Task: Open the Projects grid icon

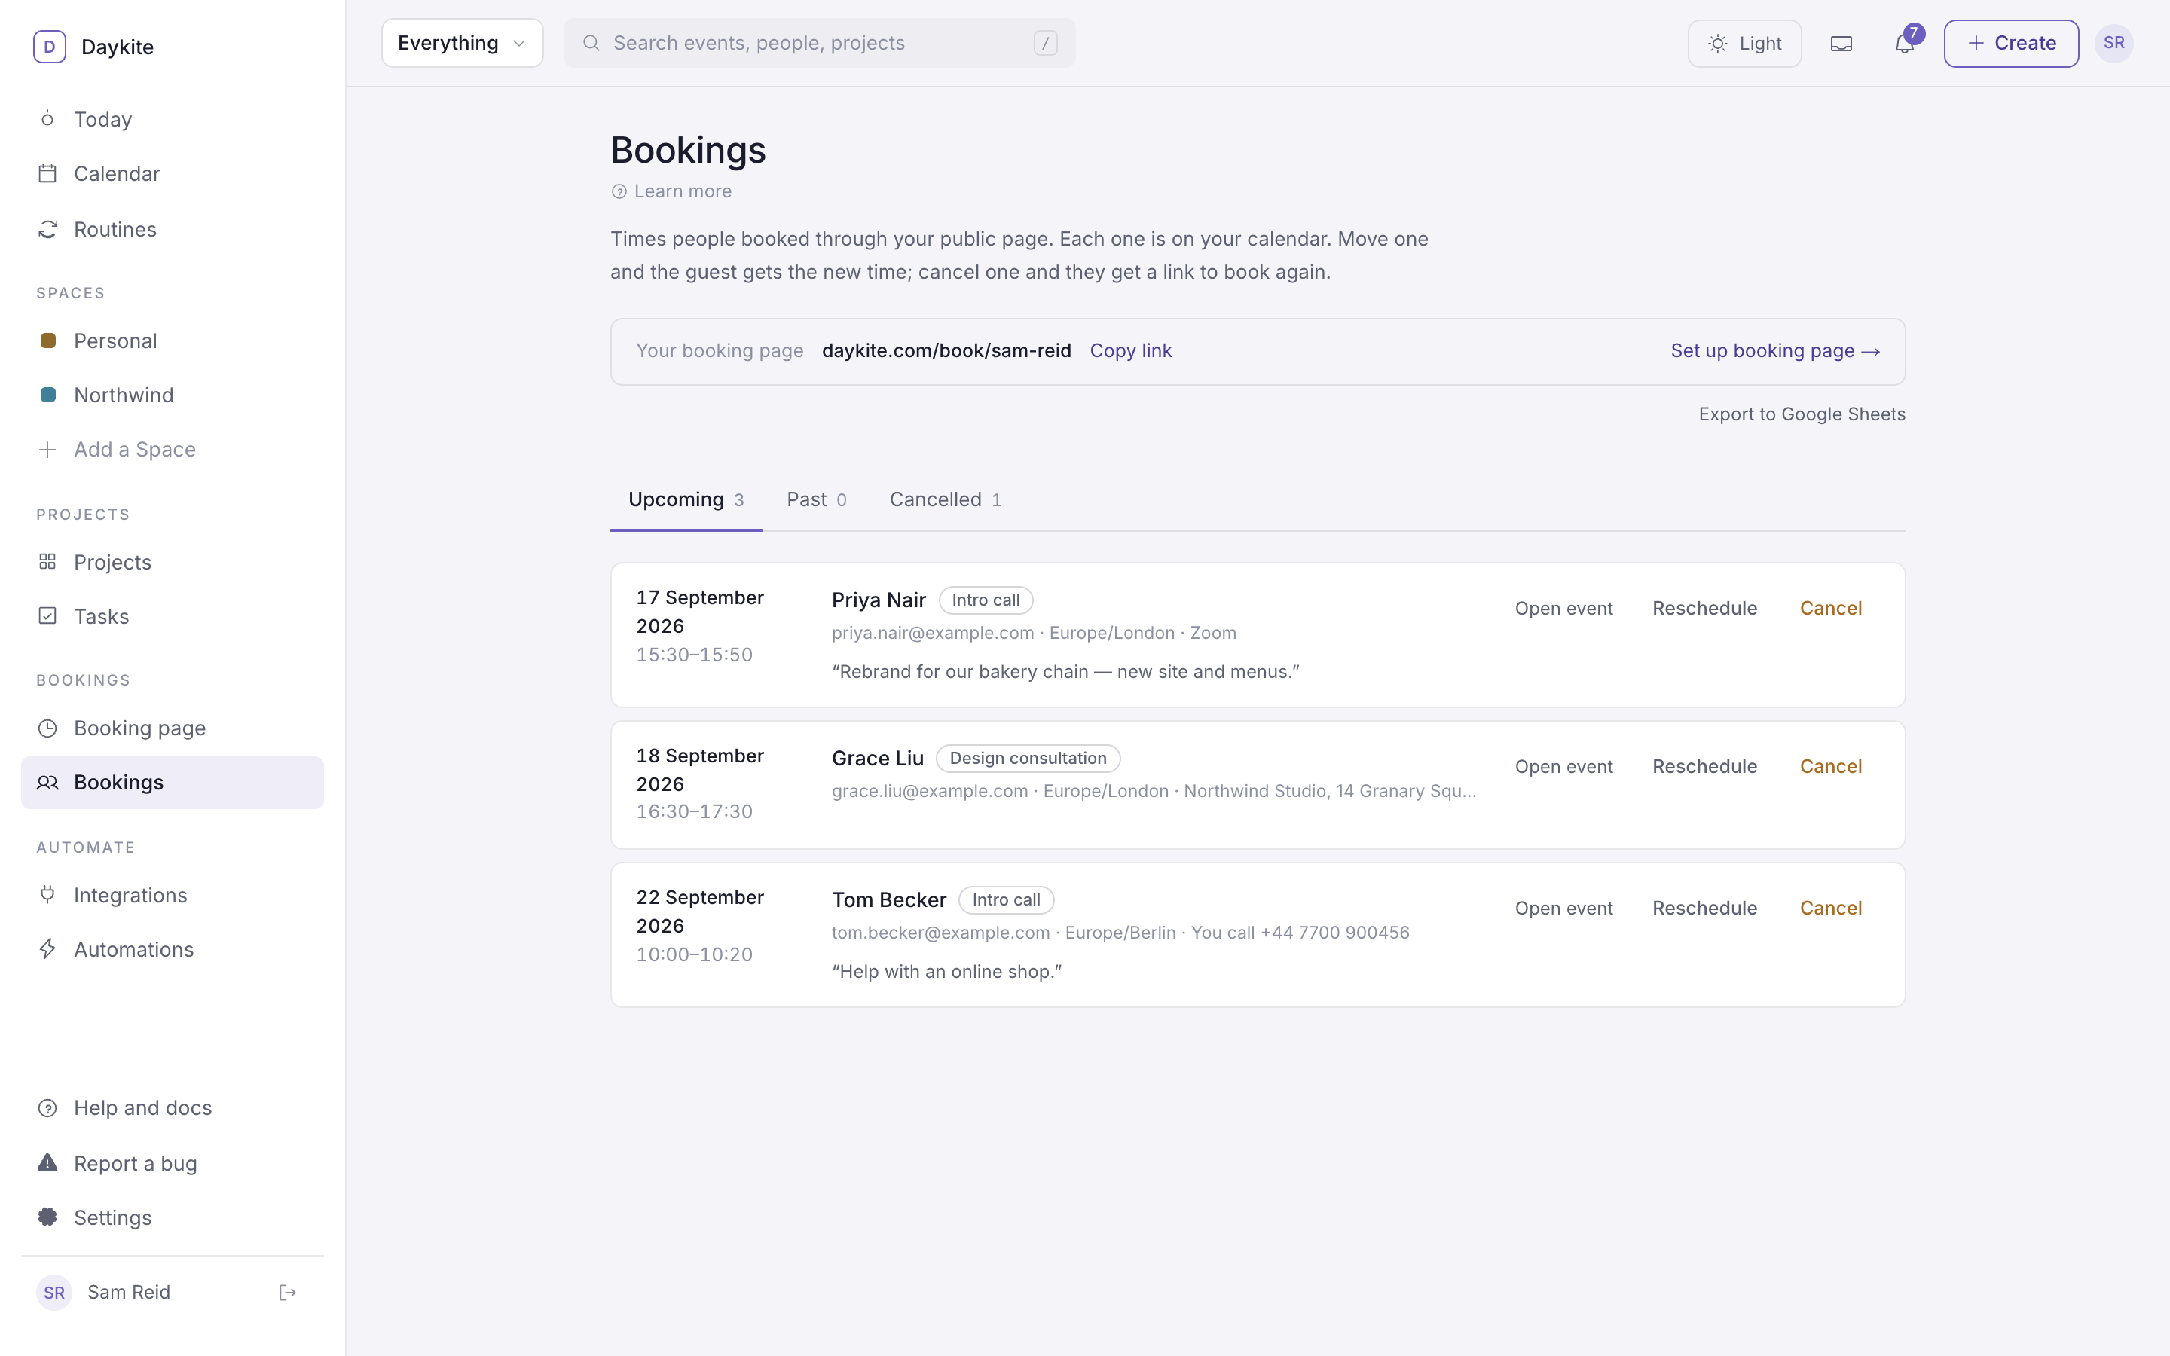Action: [47, 561]
